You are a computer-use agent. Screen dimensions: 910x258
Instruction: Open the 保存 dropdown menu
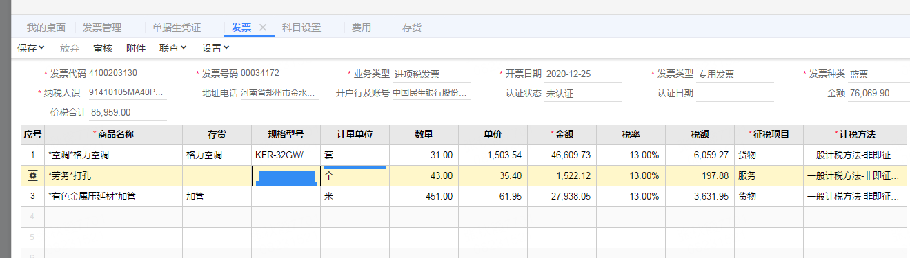click(x=31, y=48)
